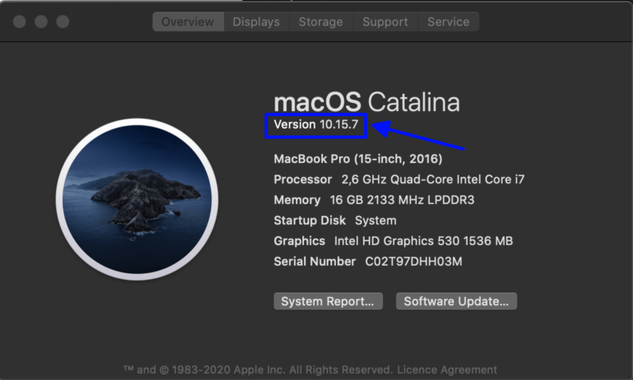Open the Licence Agreement link
This screenshot has width=633, height=380.
447,370
